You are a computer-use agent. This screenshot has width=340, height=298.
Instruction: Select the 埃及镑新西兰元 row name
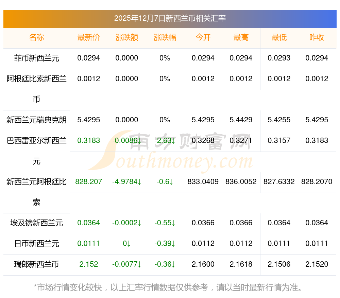click(x=36, y=223)
